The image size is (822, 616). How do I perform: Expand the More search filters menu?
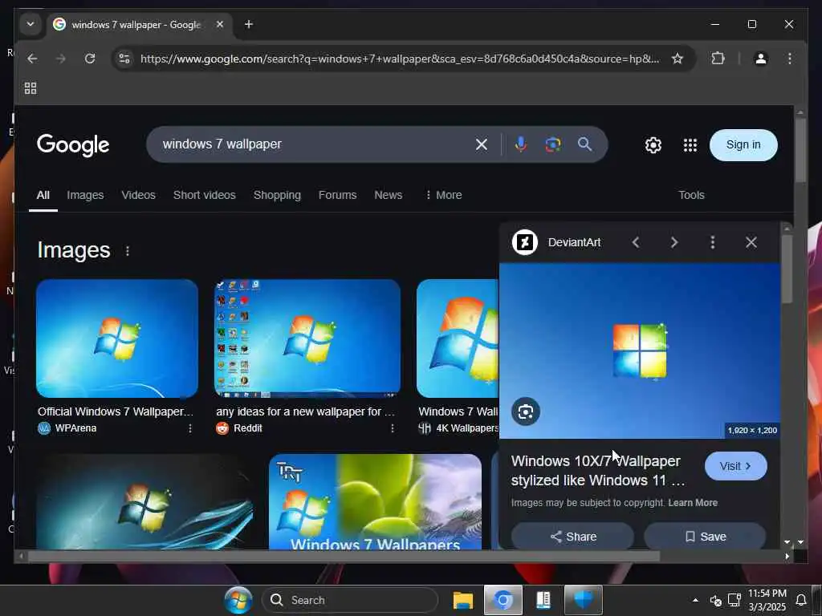point(443,195)
